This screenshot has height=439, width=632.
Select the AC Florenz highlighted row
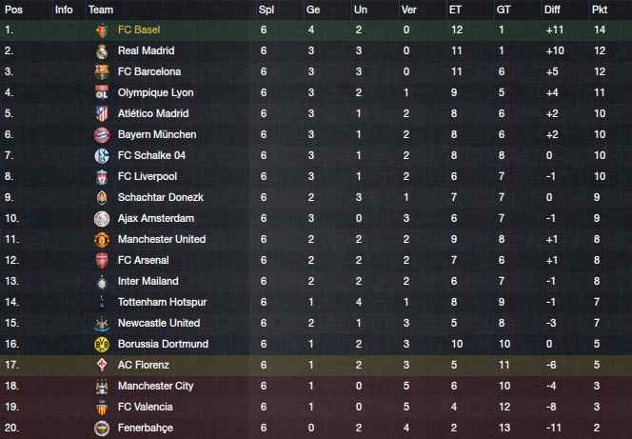click(316, 366)
